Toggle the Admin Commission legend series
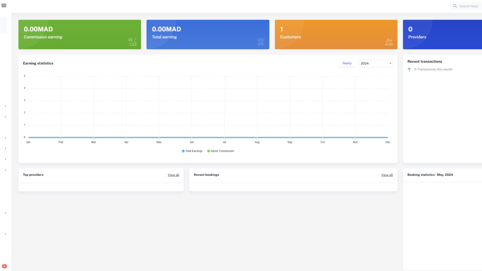Screen dimensions: 482x271 point(220,151)
